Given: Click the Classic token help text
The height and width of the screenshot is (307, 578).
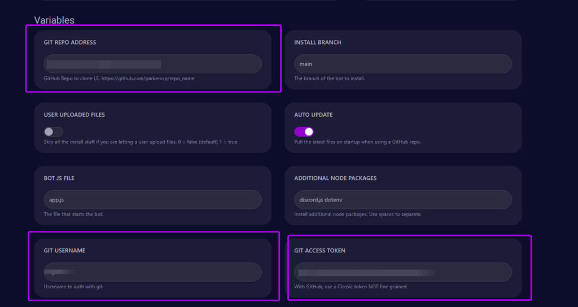Looking at the screenshot, I should [x=350, y=287].
